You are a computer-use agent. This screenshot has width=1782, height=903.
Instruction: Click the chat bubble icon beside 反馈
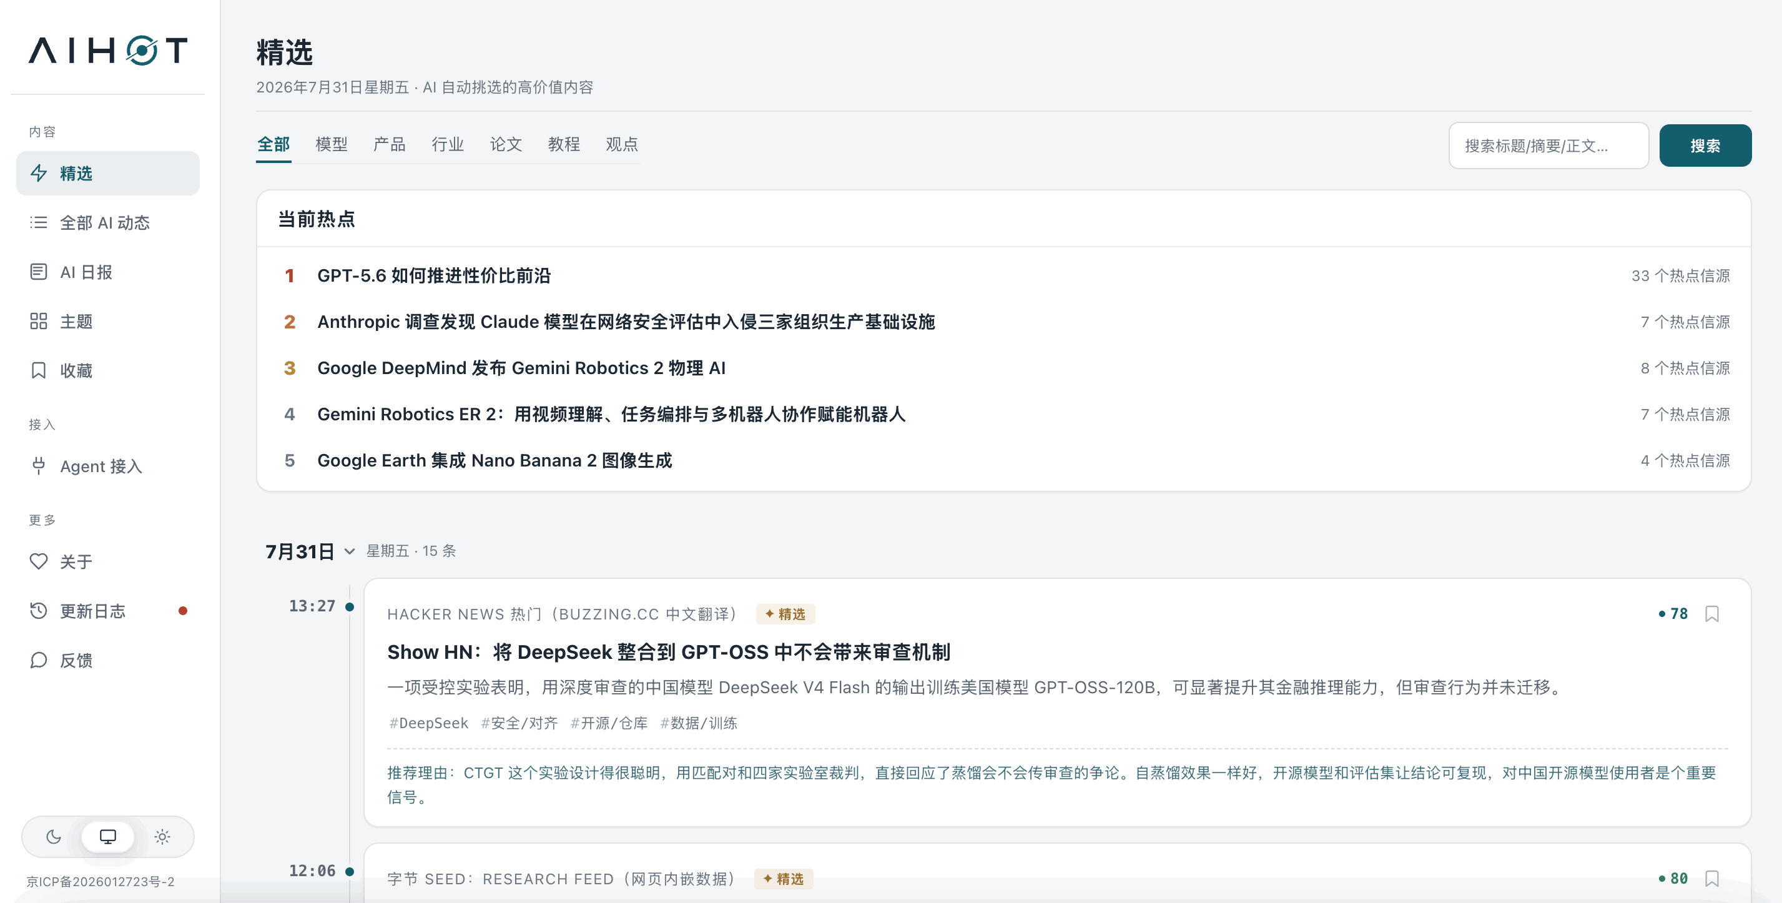(39, 660)
